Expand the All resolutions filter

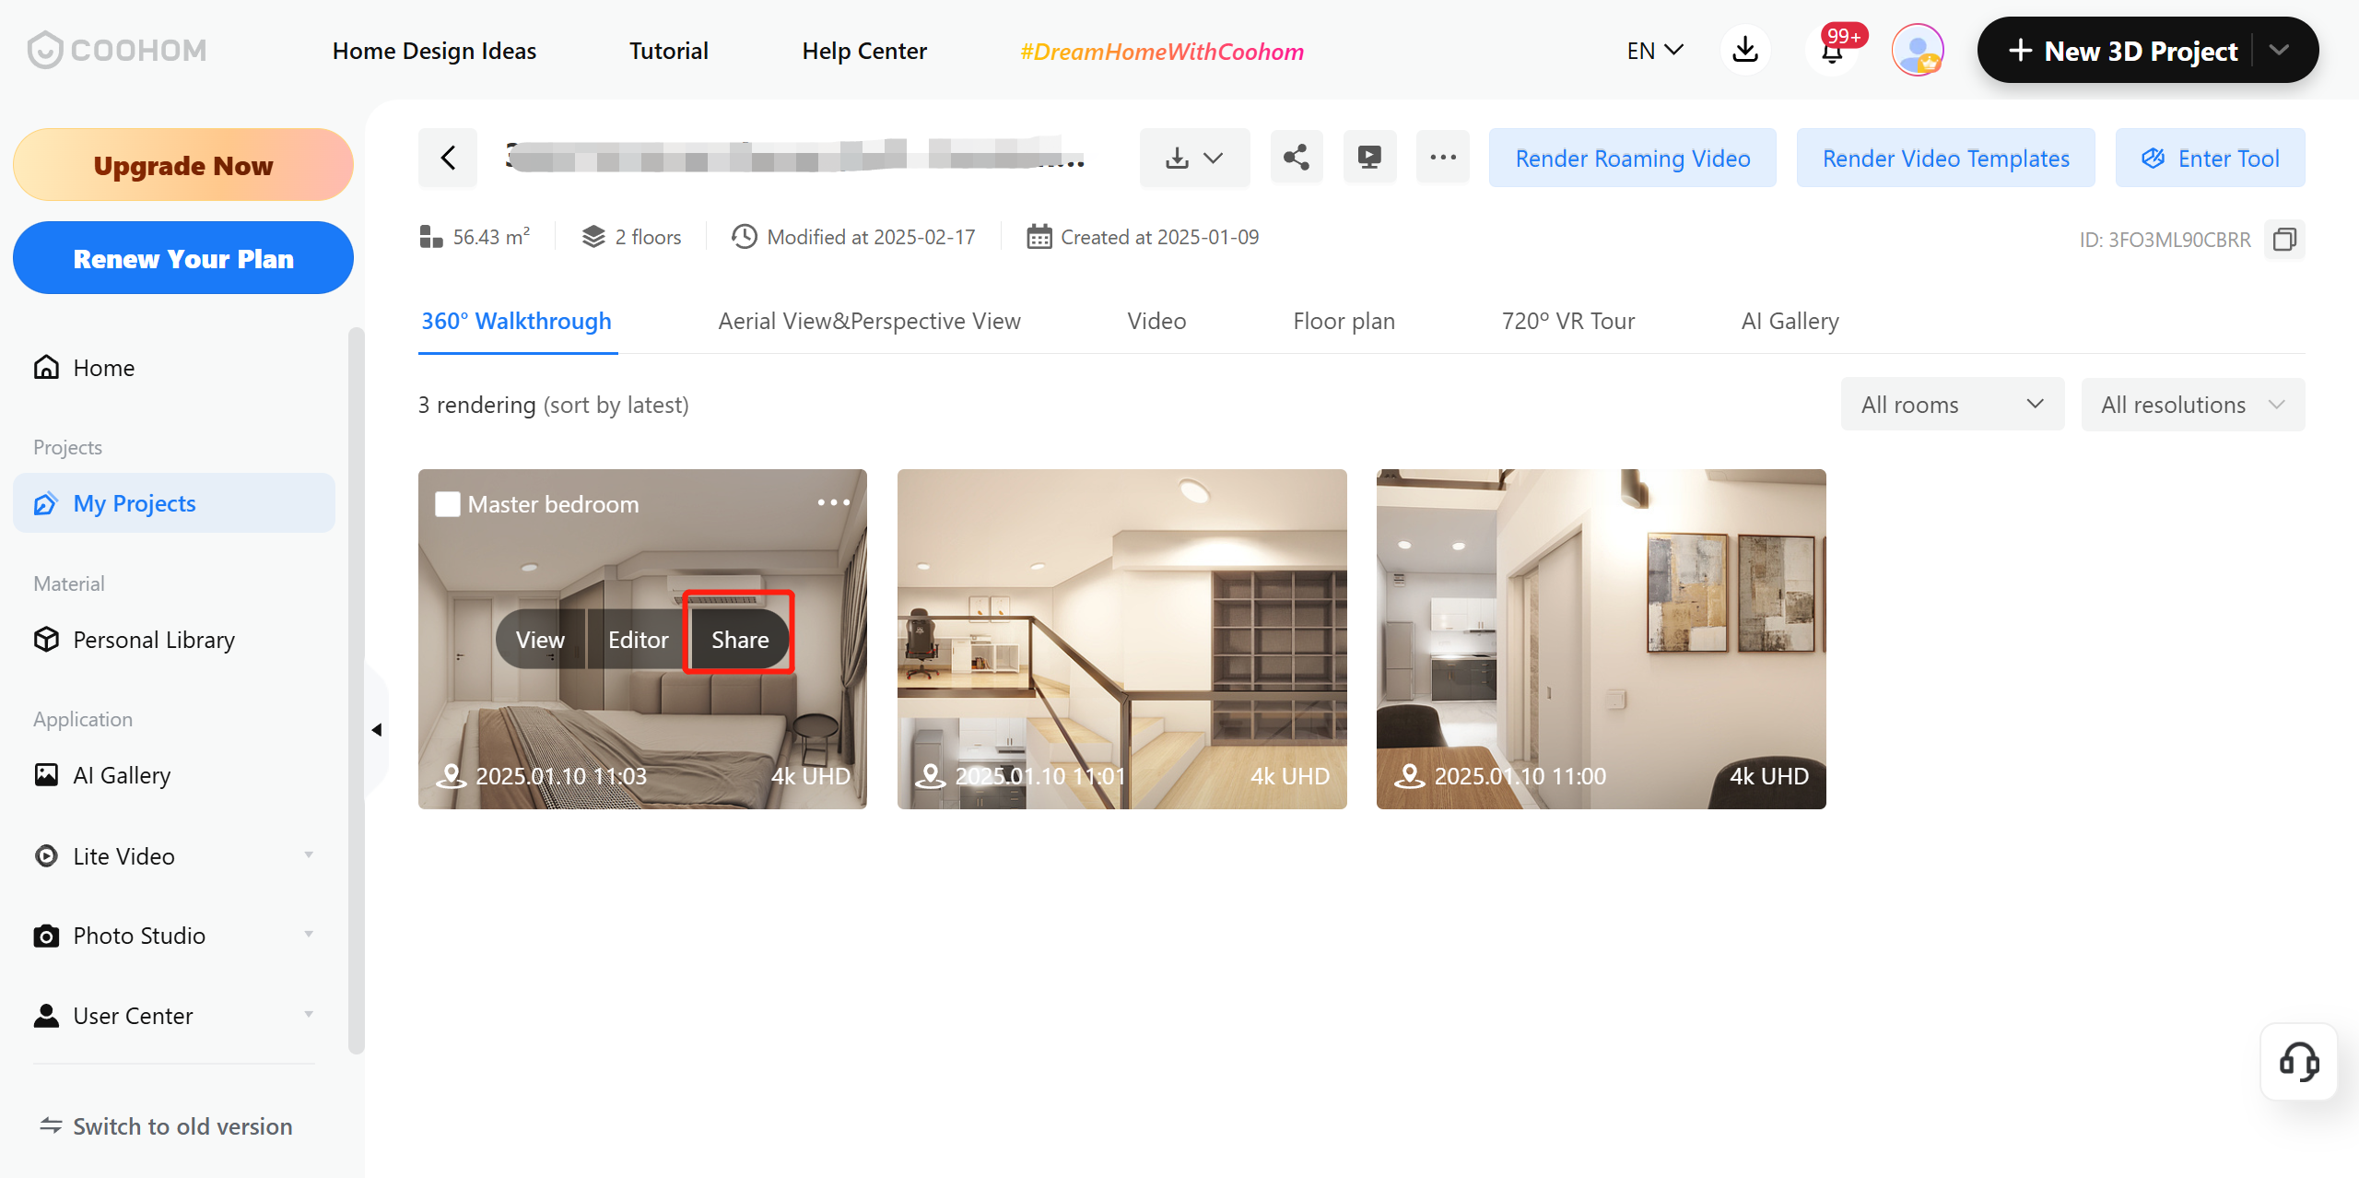(2192, 405)
